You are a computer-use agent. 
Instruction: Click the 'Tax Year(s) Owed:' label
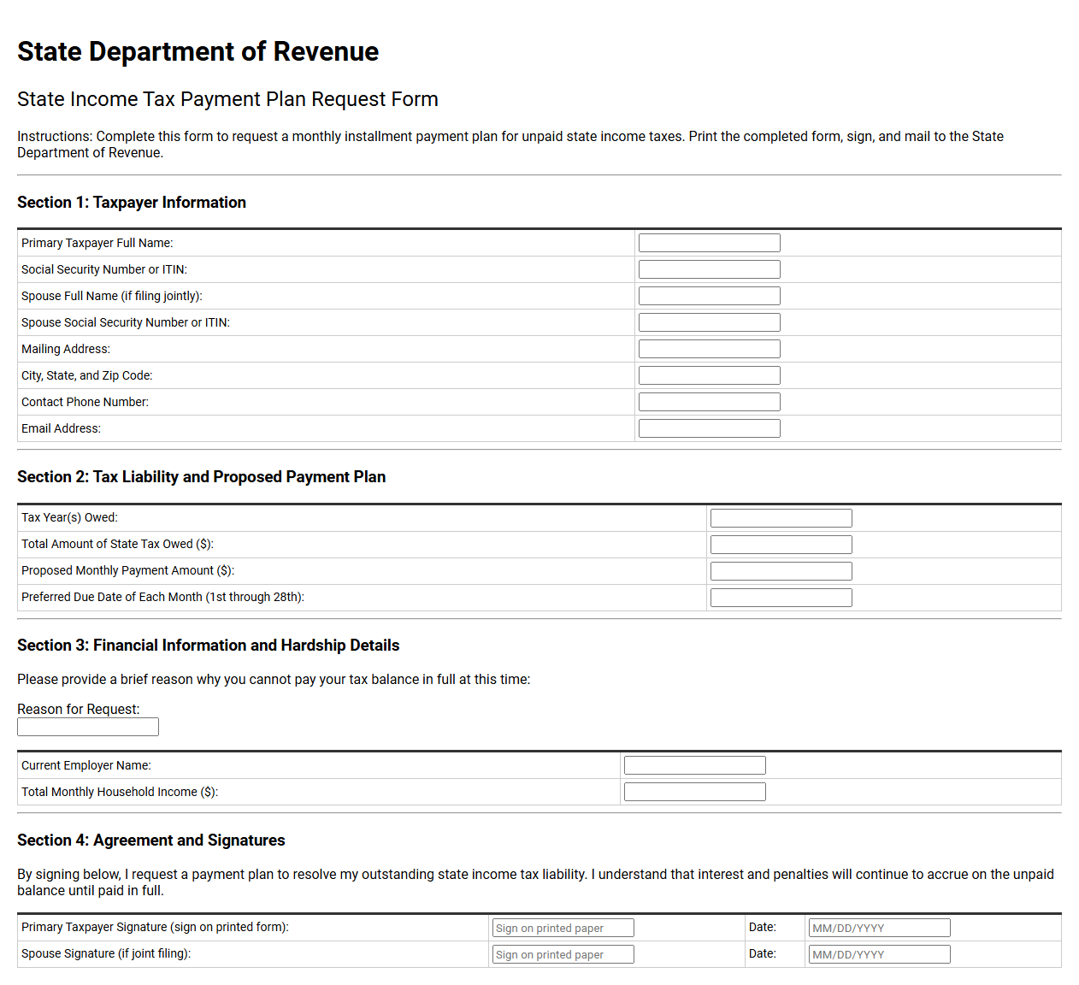click(70, 517)
